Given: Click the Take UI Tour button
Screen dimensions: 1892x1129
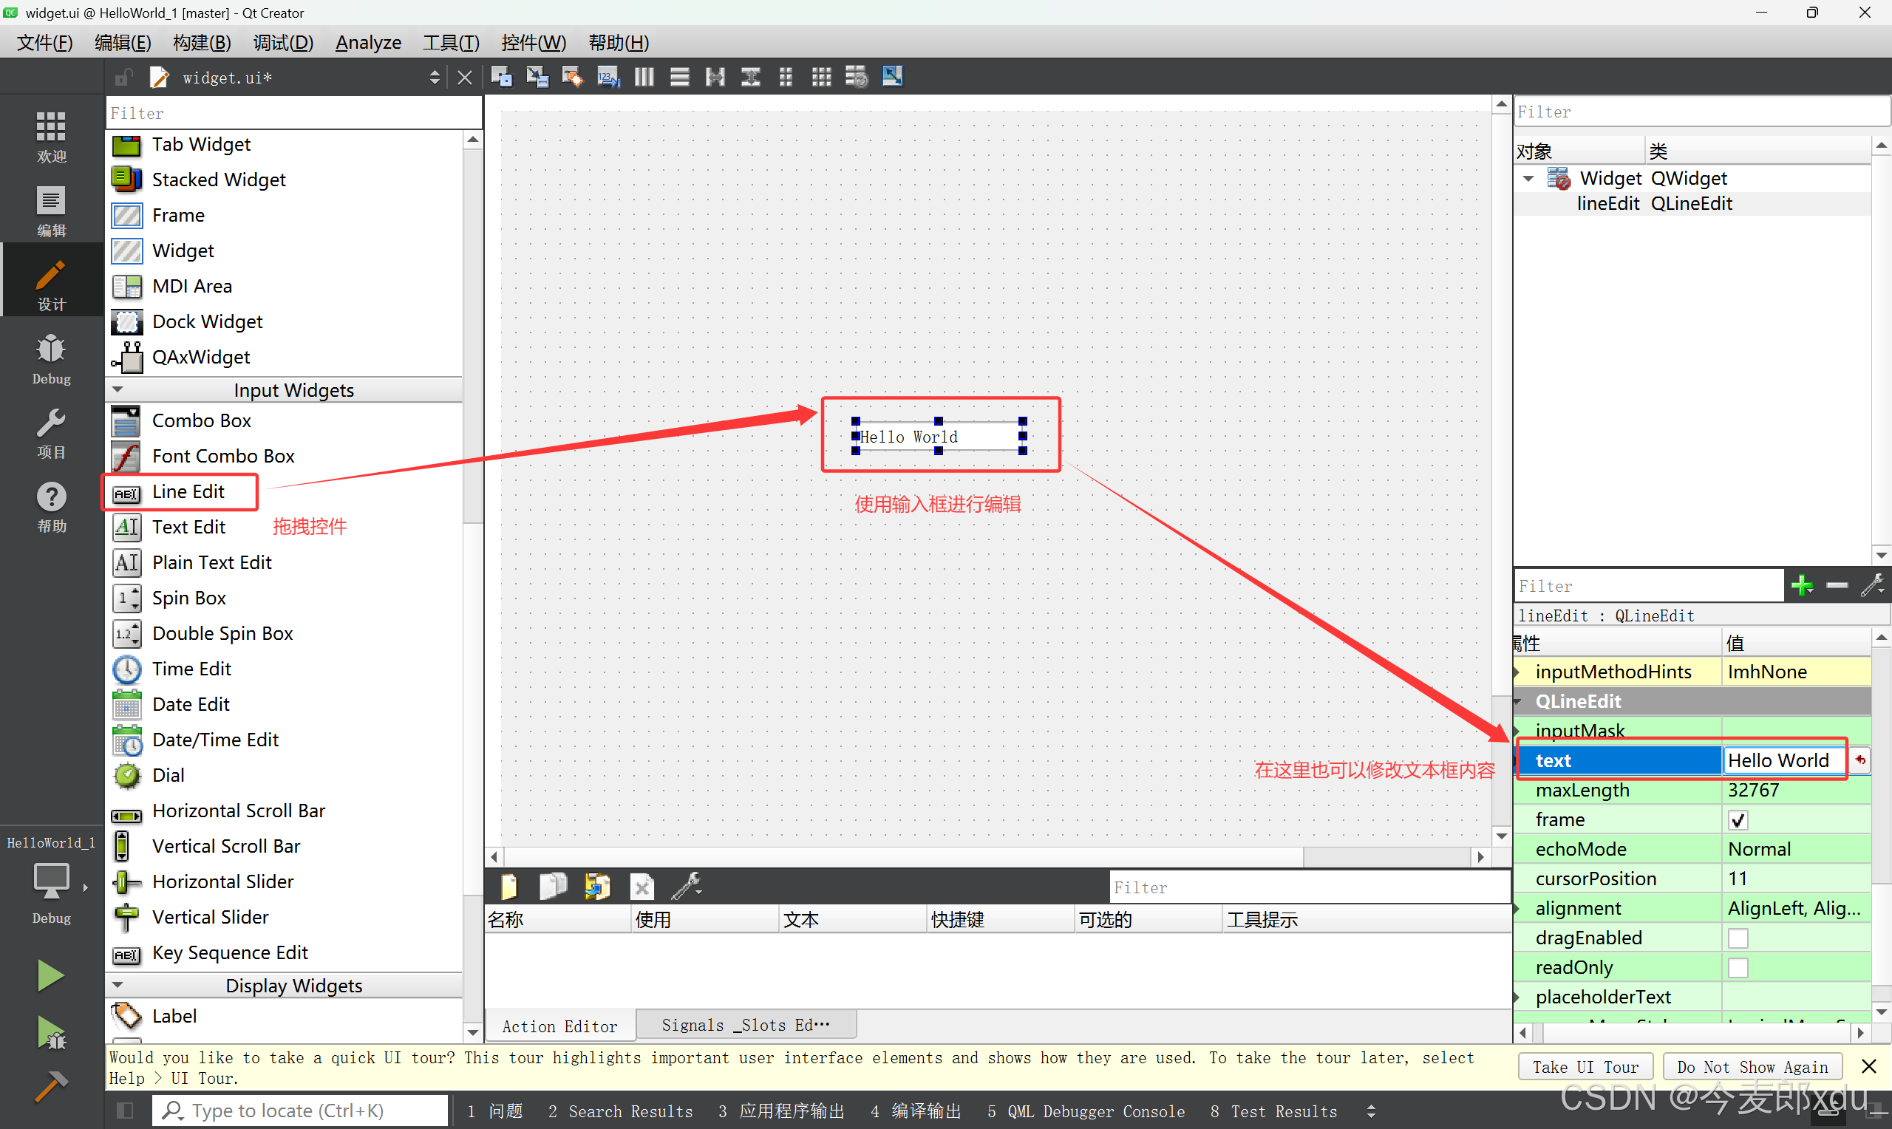Looking at the screenshot, I should pos(1585,1067).
